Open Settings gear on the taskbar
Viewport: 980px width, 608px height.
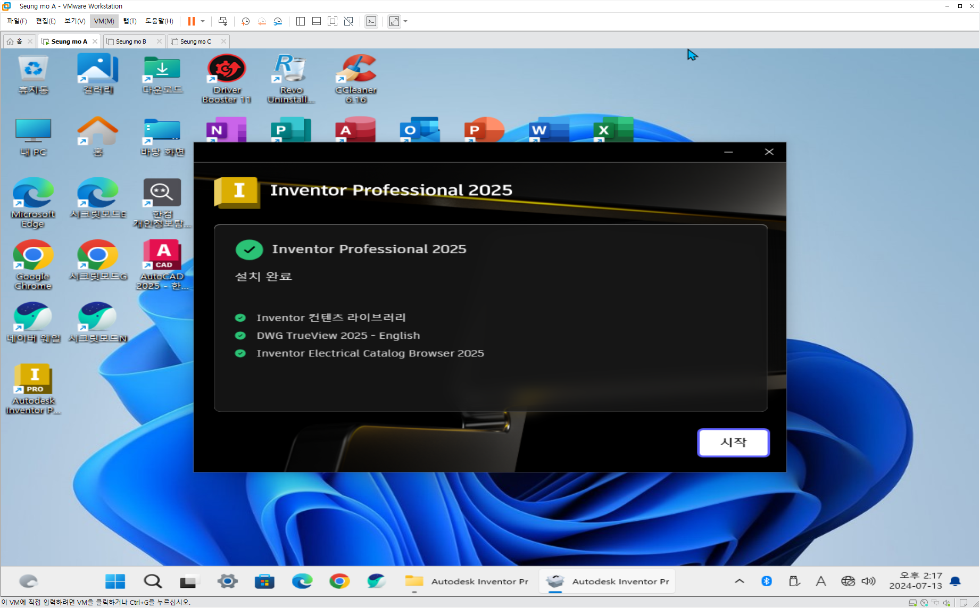tap(227, 581)
